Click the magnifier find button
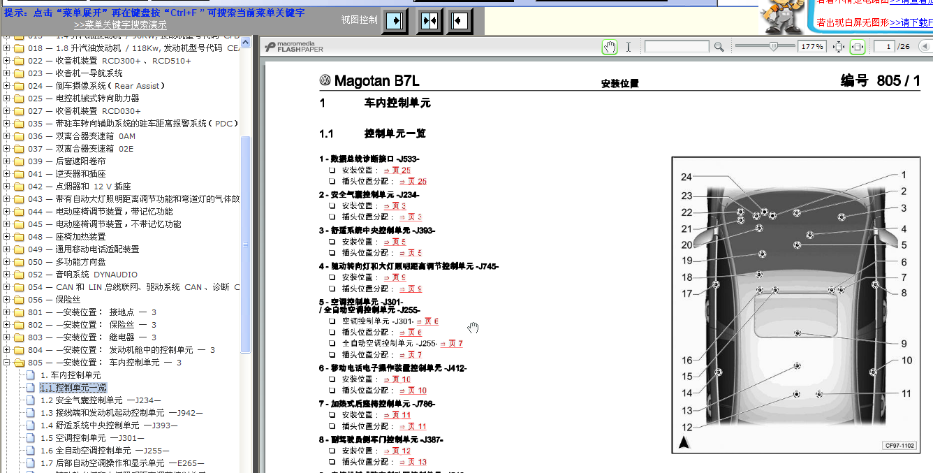This screenshot has width=933, height=473. tap(719, 47)
